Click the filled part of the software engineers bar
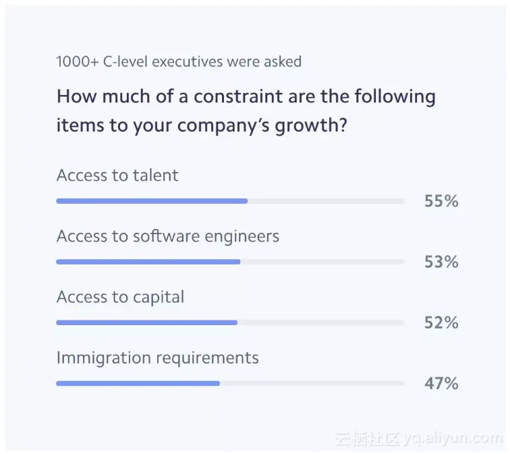The height and width of the screenshot is (454, 510). [148, 262]
